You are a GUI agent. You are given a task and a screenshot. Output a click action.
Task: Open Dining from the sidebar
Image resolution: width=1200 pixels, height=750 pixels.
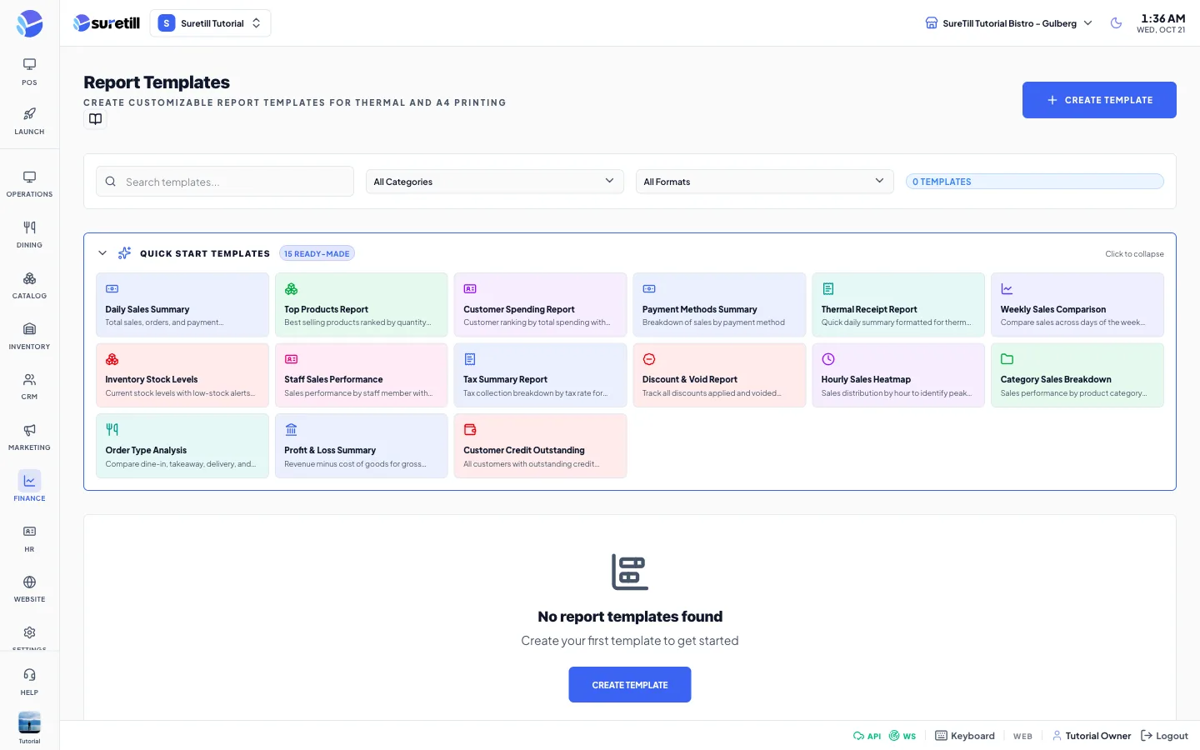pyautogui.click(x=29, y=235)
